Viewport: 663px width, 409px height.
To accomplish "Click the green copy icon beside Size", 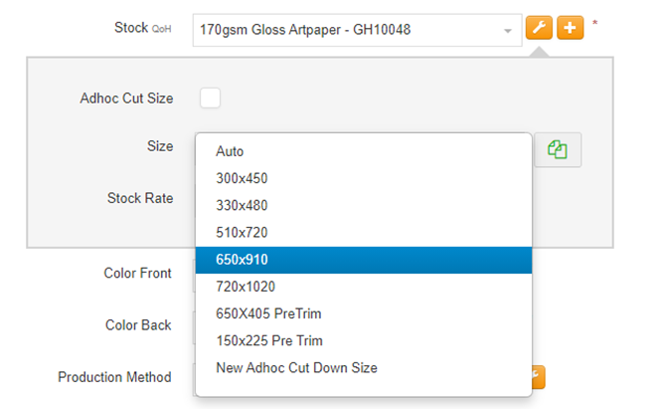I will pos(557,150).
